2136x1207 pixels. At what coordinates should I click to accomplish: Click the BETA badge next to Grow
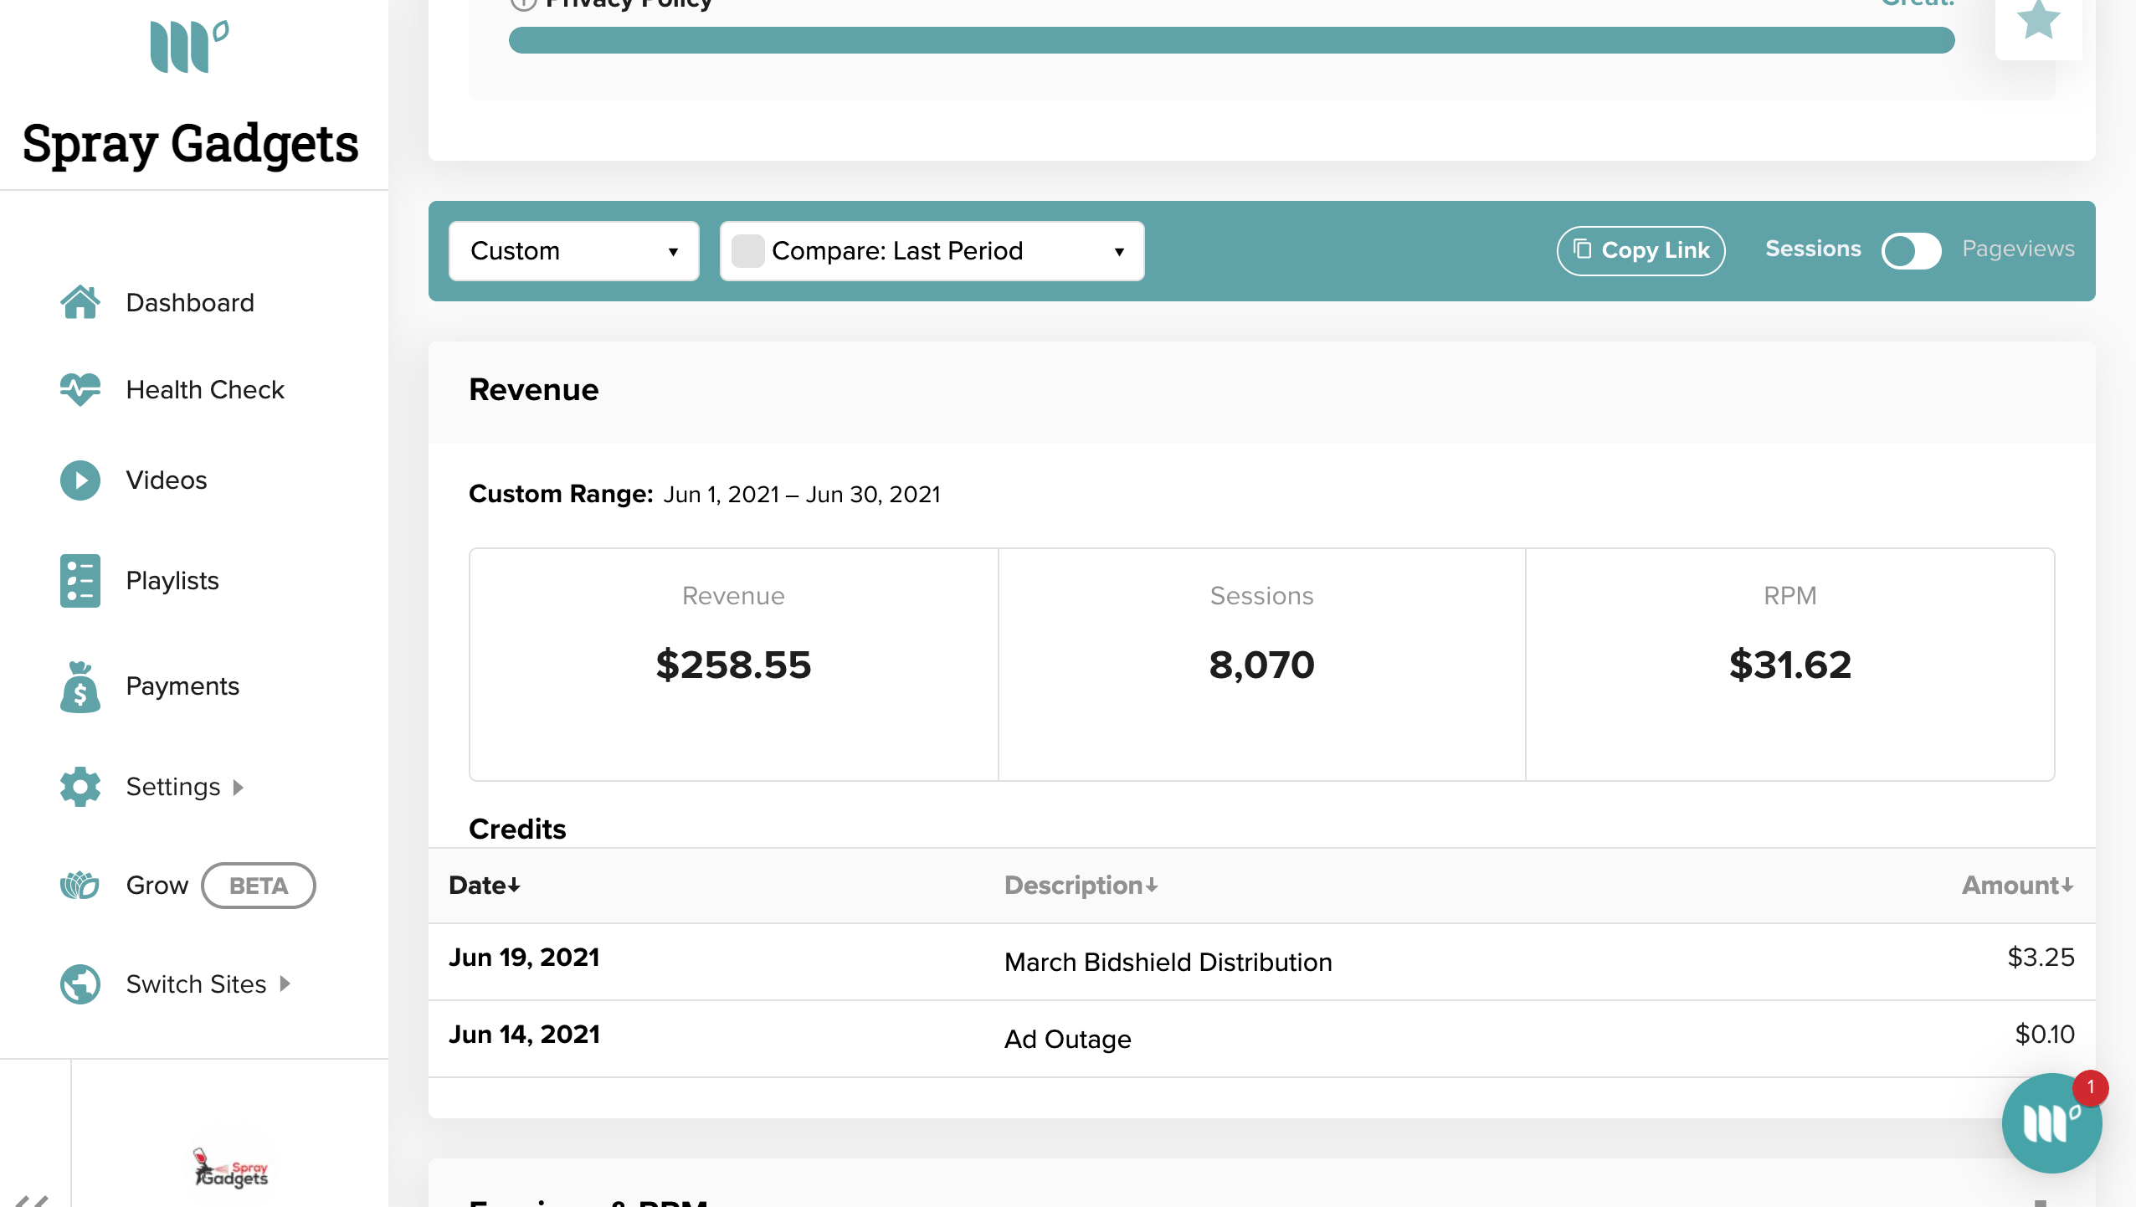tap(259, 886)
